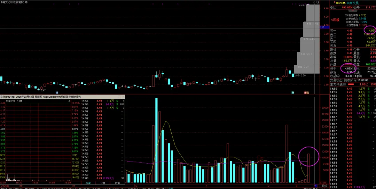Click the 涨停 marker under the candlesticks
This screenshot has width=376, height=189.
[x=306, y=92]
